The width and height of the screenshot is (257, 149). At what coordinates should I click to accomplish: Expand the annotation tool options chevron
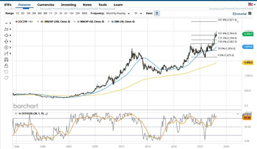pyautogui.click(x=10, y=29)
